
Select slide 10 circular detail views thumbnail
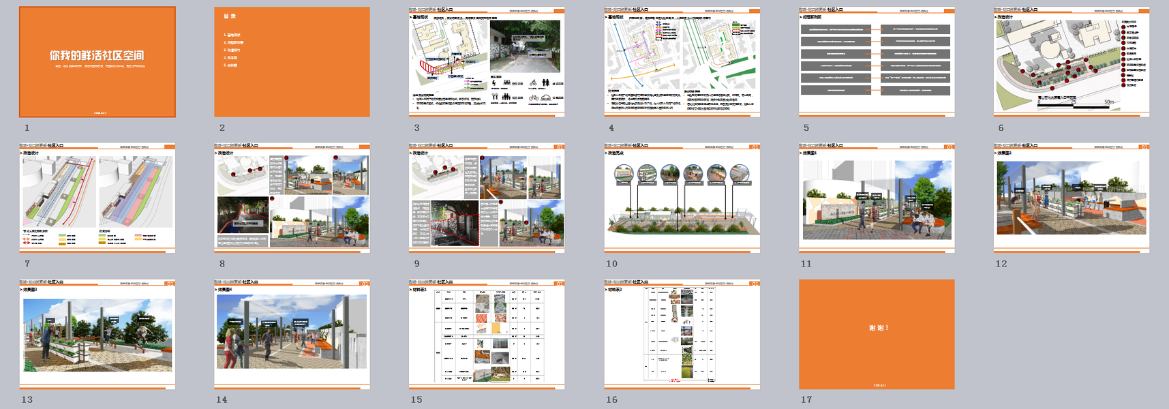click(x=682, y=198)
